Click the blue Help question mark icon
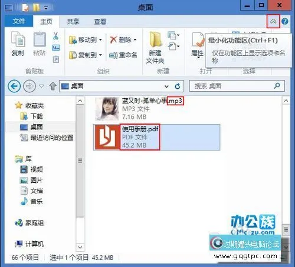295x267 pixels. click(285, 21)
